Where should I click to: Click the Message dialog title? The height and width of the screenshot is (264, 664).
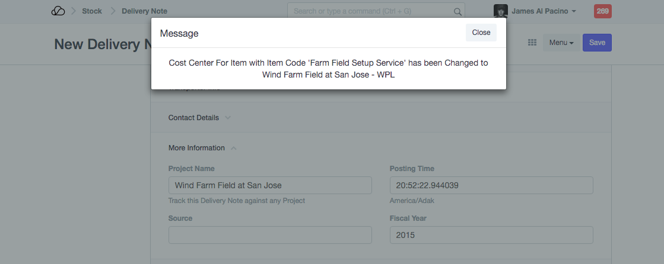tap(179, 33)
